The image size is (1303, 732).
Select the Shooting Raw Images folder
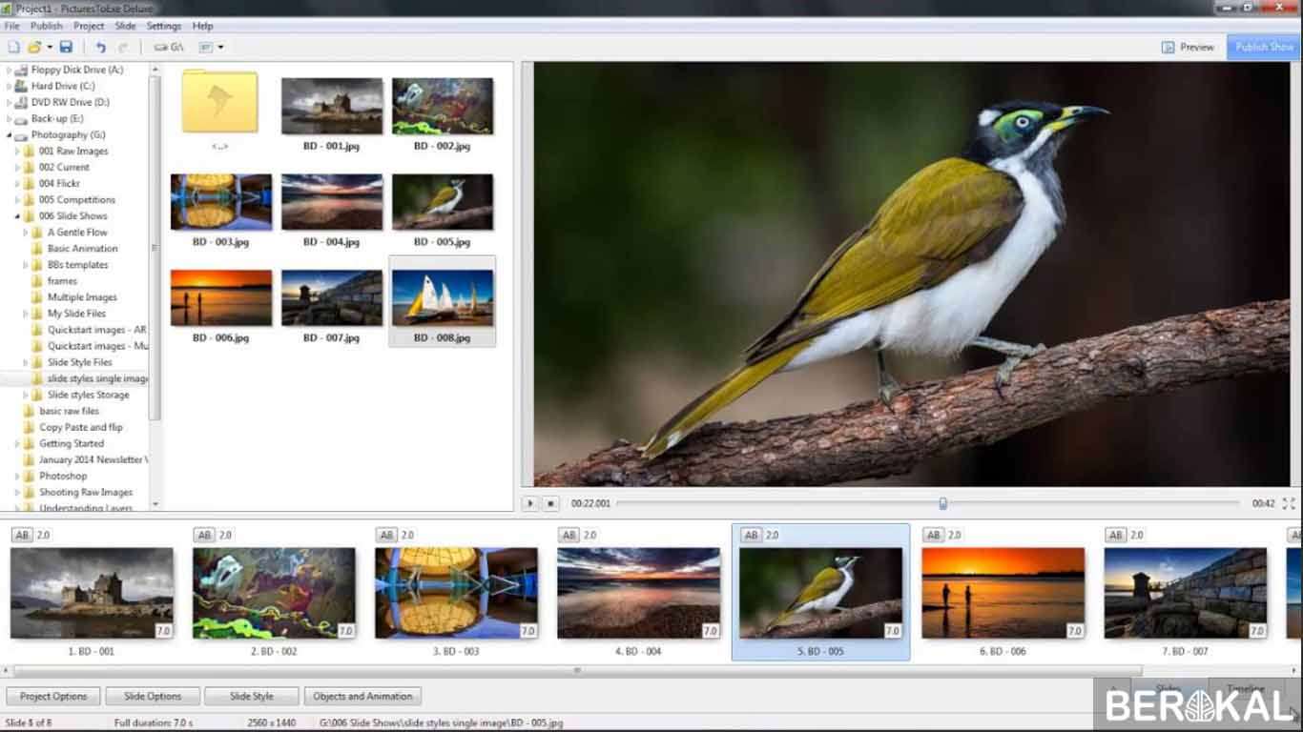(86, 492)
